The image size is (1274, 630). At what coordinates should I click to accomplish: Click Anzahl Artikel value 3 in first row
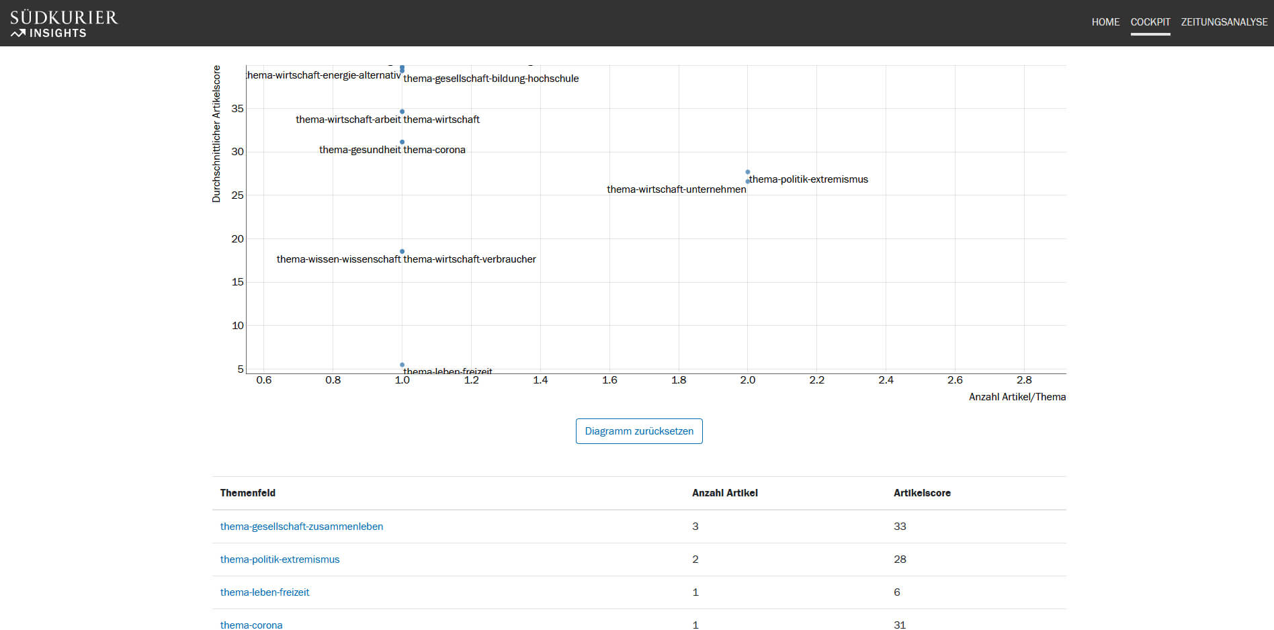[695, 527]
